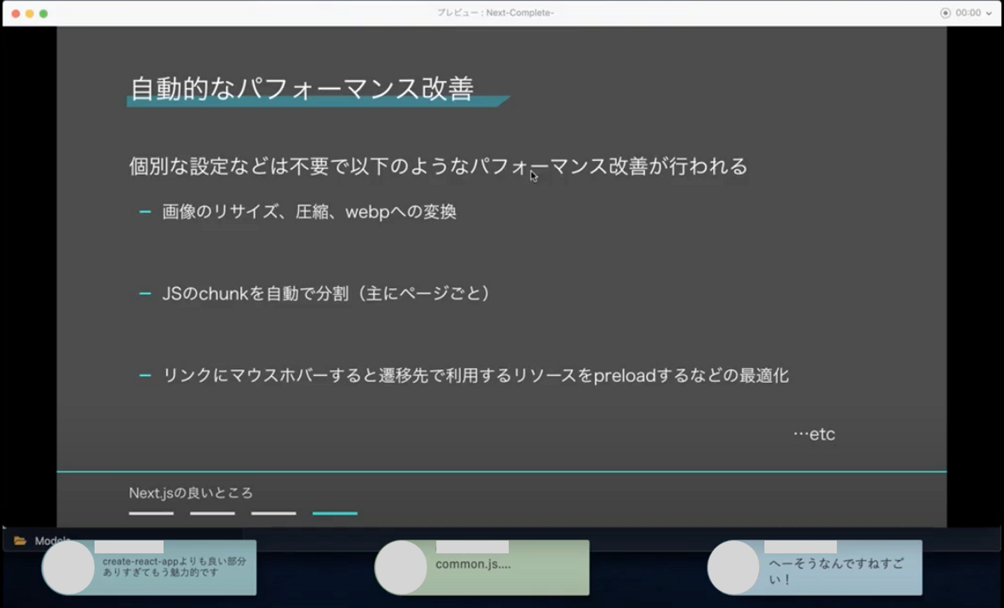Select the bullet about JSのchunkを自動で分割
This screenshot has width=1004, height=608.
click(326, 294)
